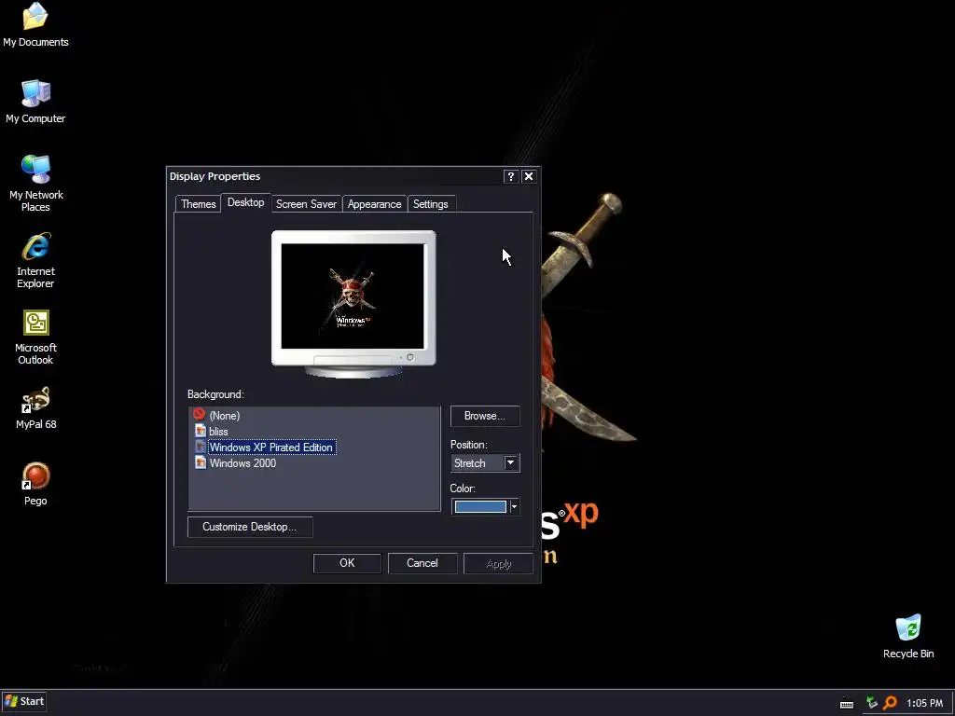This screenshot has height=716, width=955.
Task: Click the Browse... button
Action: pyautogui.click(x=485, y=416)
